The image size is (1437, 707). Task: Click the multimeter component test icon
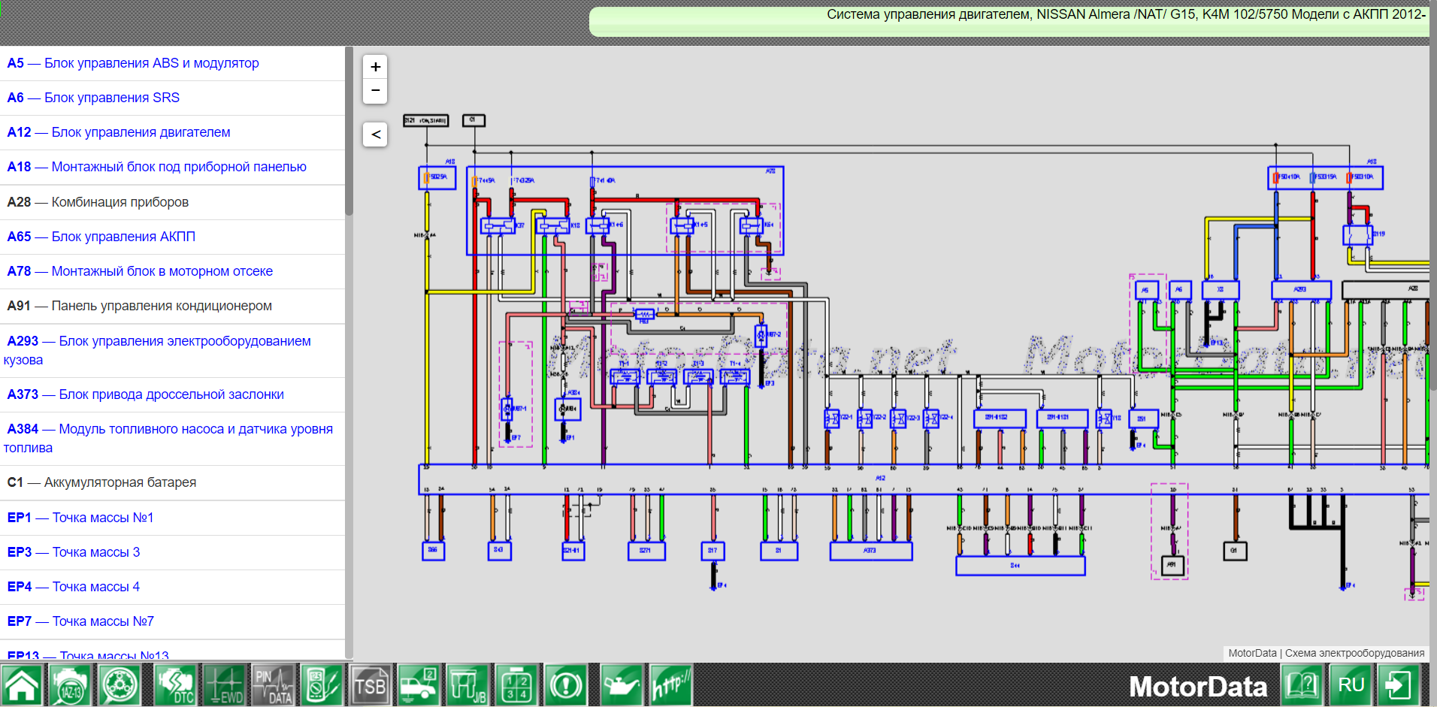click(322, 685)
